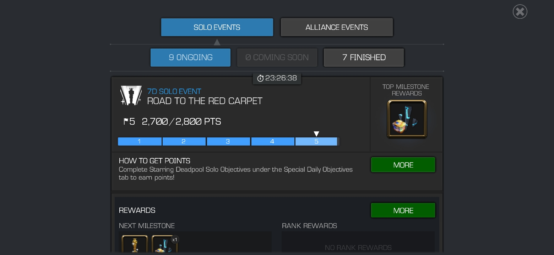The width and height of the screenshot is (554, 255).
Task: Show the 9 Ongoing events
Action: click(x=190, y=57)
